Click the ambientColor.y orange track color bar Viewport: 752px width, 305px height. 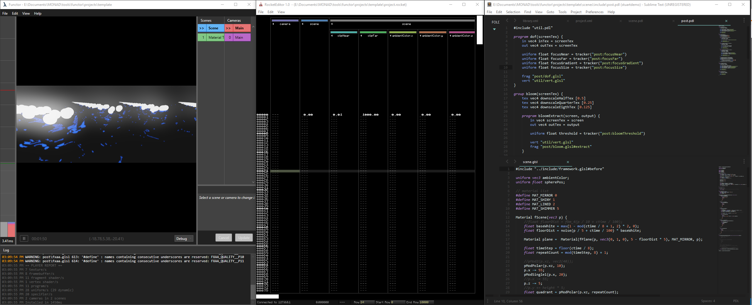(x=432, y=32)
